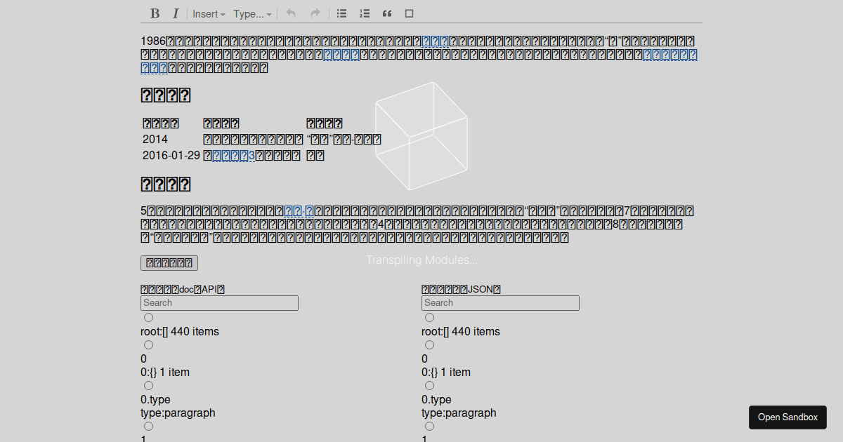This screenshot has width=843, height=442.
Task: Click the undo arrow icon
Action: (x=291, y=13)
